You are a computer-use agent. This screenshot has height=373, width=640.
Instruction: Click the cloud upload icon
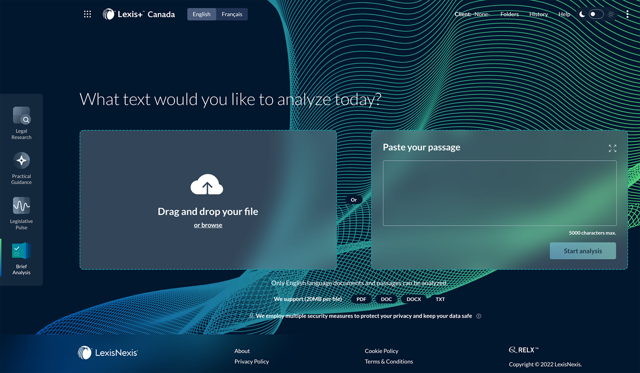tap(207, 185)
